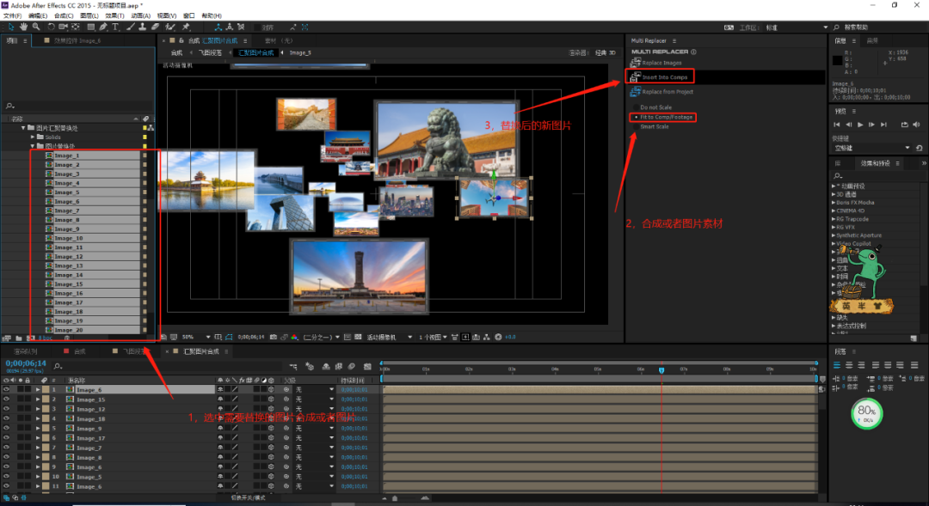Select the Zoom magnifier tool
The height and width of the screenshot is (506, 929).
click(x=35, y=27)
